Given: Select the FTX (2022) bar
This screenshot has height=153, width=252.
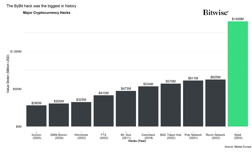Looking at the screenshot, I should point(103,111).
